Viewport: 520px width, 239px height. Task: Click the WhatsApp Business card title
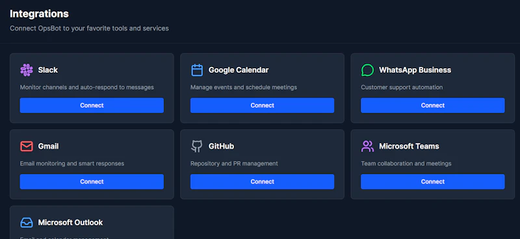[415, 70]
